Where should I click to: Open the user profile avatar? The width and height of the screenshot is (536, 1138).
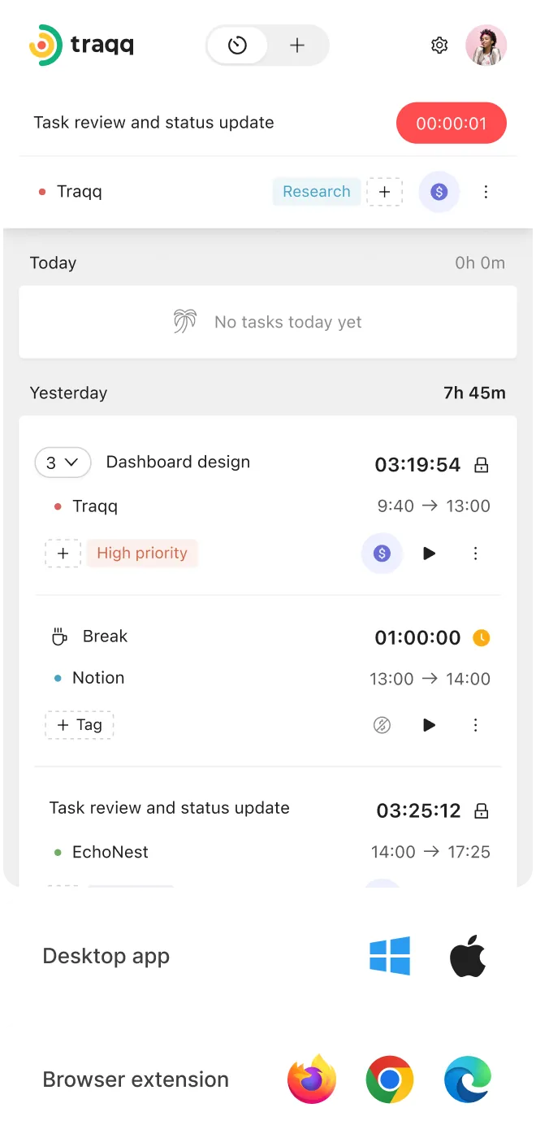pyautogui.click(x=486, y=46)
